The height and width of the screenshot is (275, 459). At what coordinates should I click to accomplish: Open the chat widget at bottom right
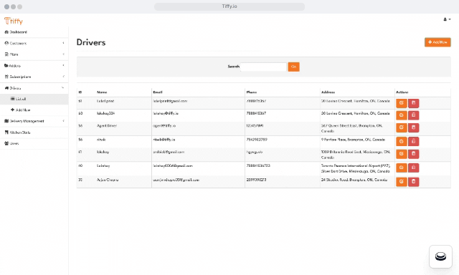[440, 256]
